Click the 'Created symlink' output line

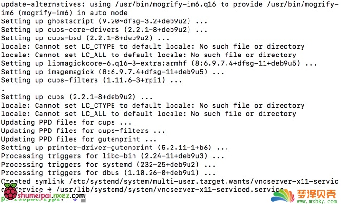pyautogui.click(x=170, y=182)
